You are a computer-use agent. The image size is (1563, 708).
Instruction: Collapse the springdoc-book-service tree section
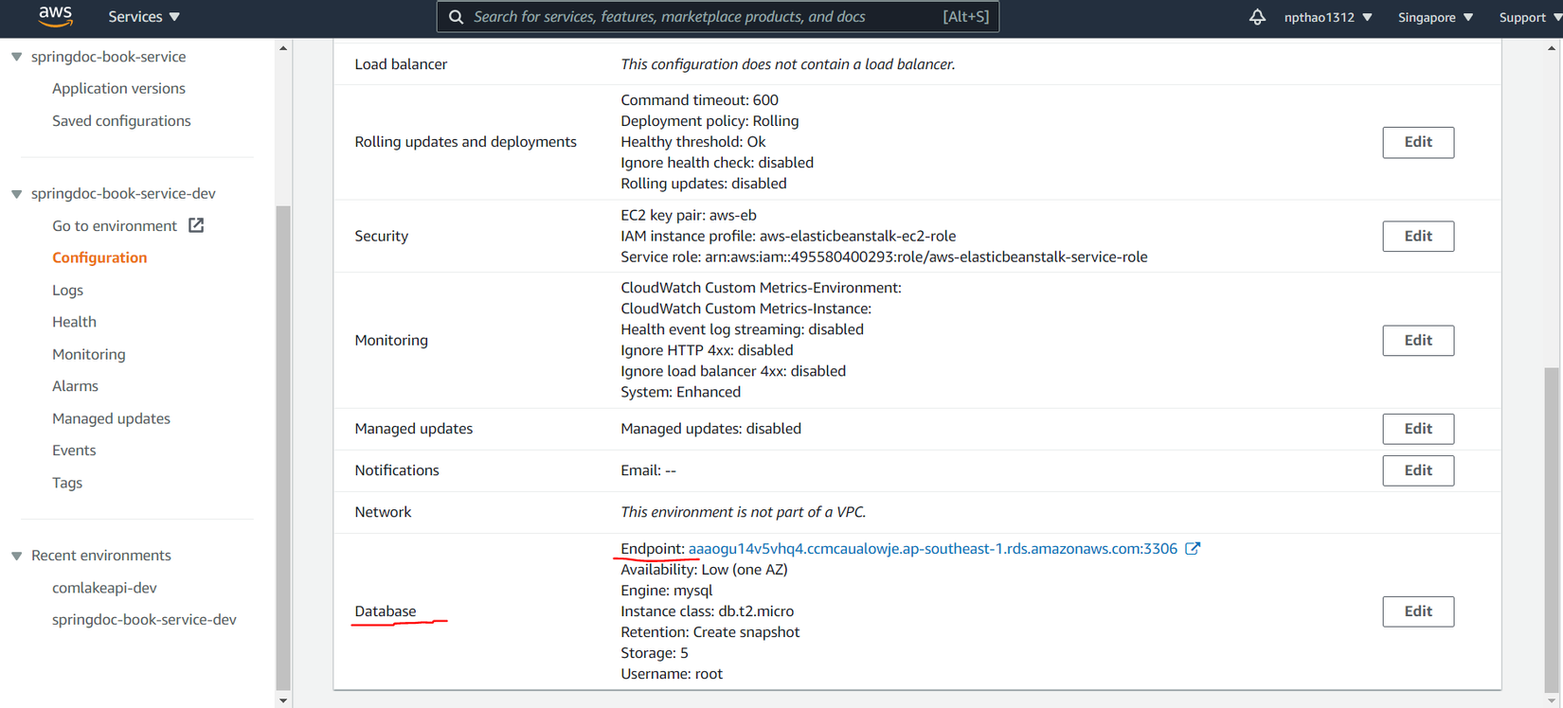[17, 57]
